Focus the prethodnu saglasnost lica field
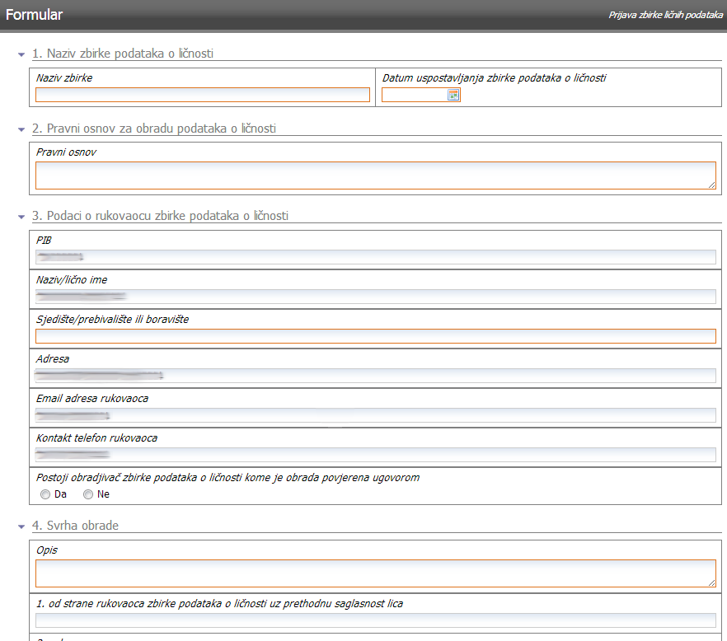Image resolution: width=727 pixels, height=641 pixels. pyautogui.click(x=375, y=620)
